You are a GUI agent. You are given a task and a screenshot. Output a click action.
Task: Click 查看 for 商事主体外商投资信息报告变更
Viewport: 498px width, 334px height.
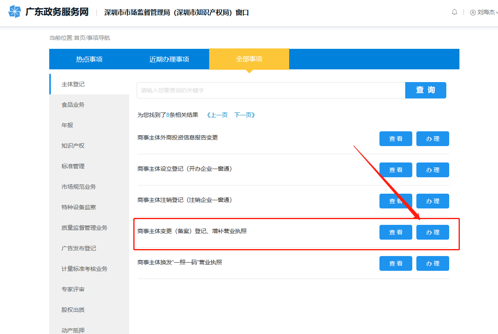point(395,139)
